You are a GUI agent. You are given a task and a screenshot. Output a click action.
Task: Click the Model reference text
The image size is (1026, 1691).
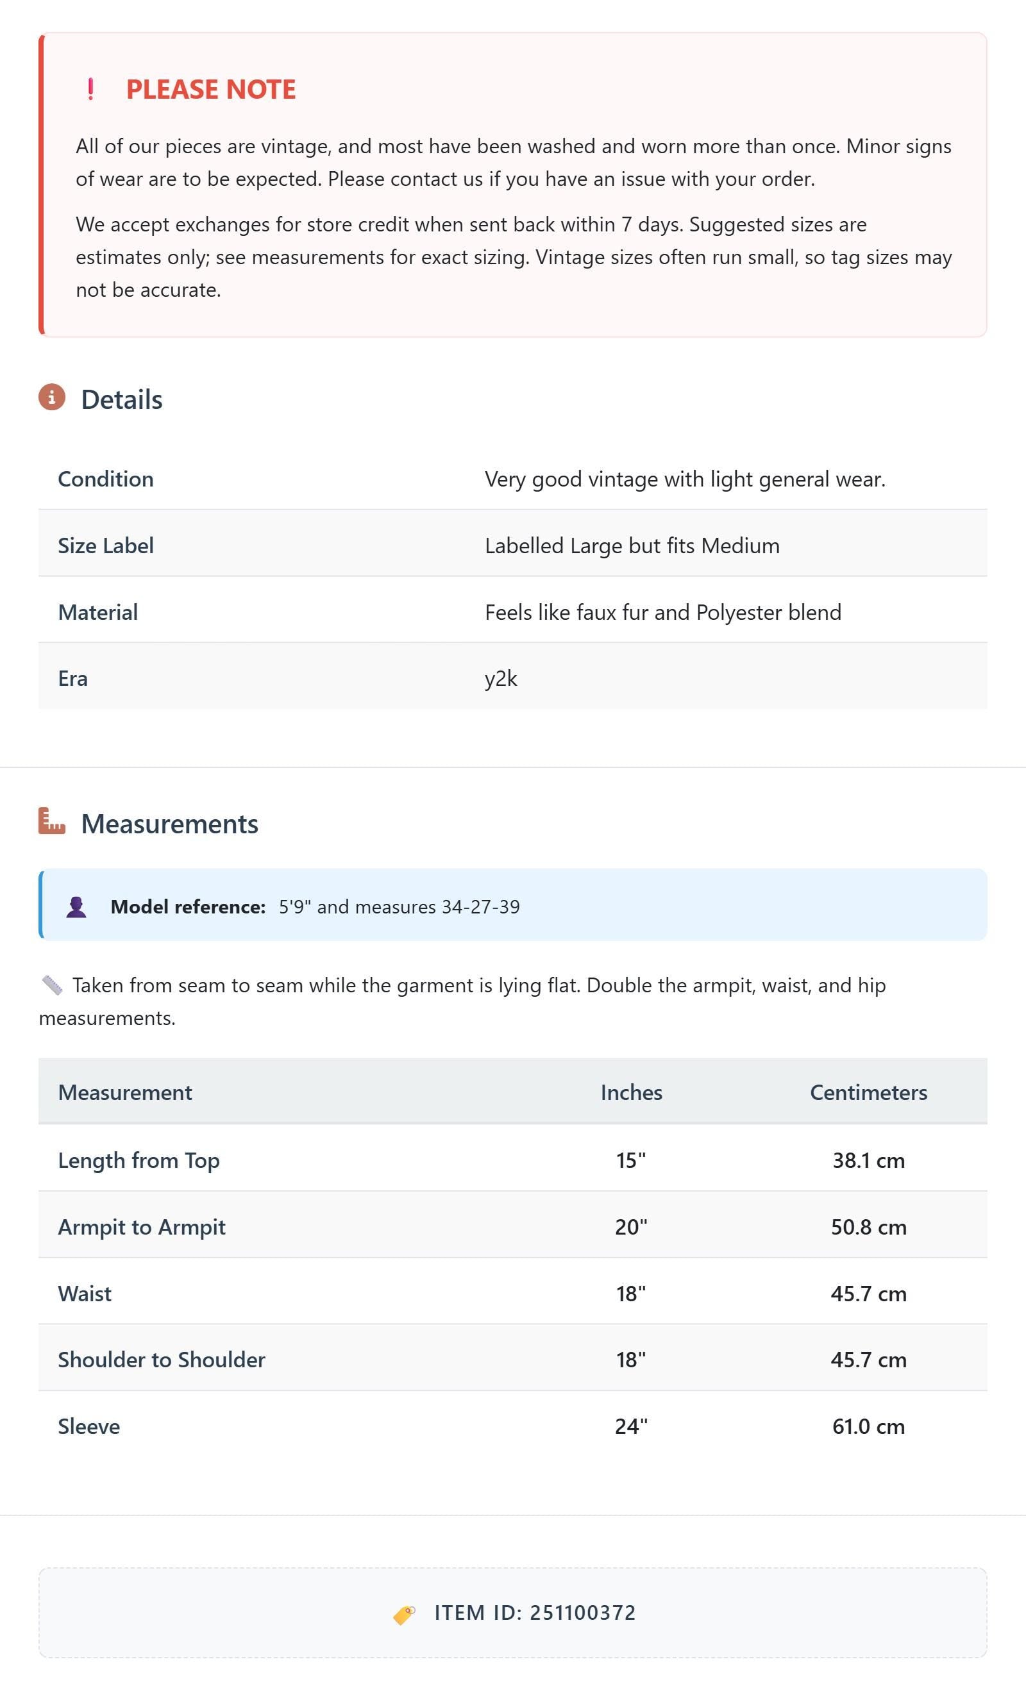point(315,906)
